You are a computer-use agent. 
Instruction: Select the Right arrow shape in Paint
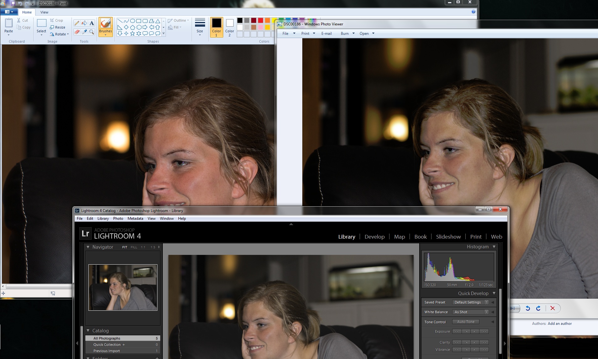pyautogui.click(x=145, y=27)
